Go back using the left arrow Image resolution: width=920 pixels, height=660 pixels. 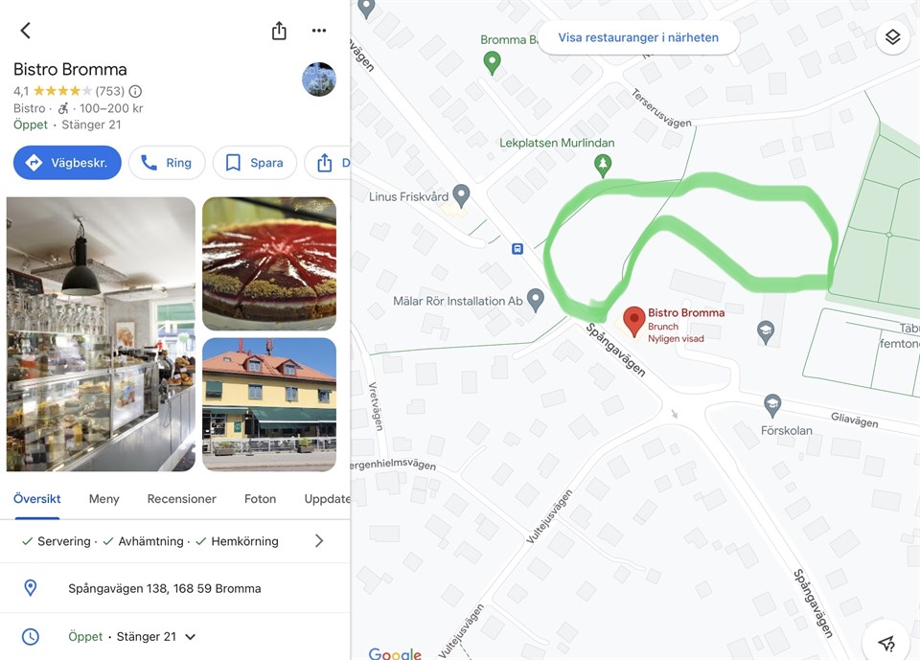pos(25,31)
